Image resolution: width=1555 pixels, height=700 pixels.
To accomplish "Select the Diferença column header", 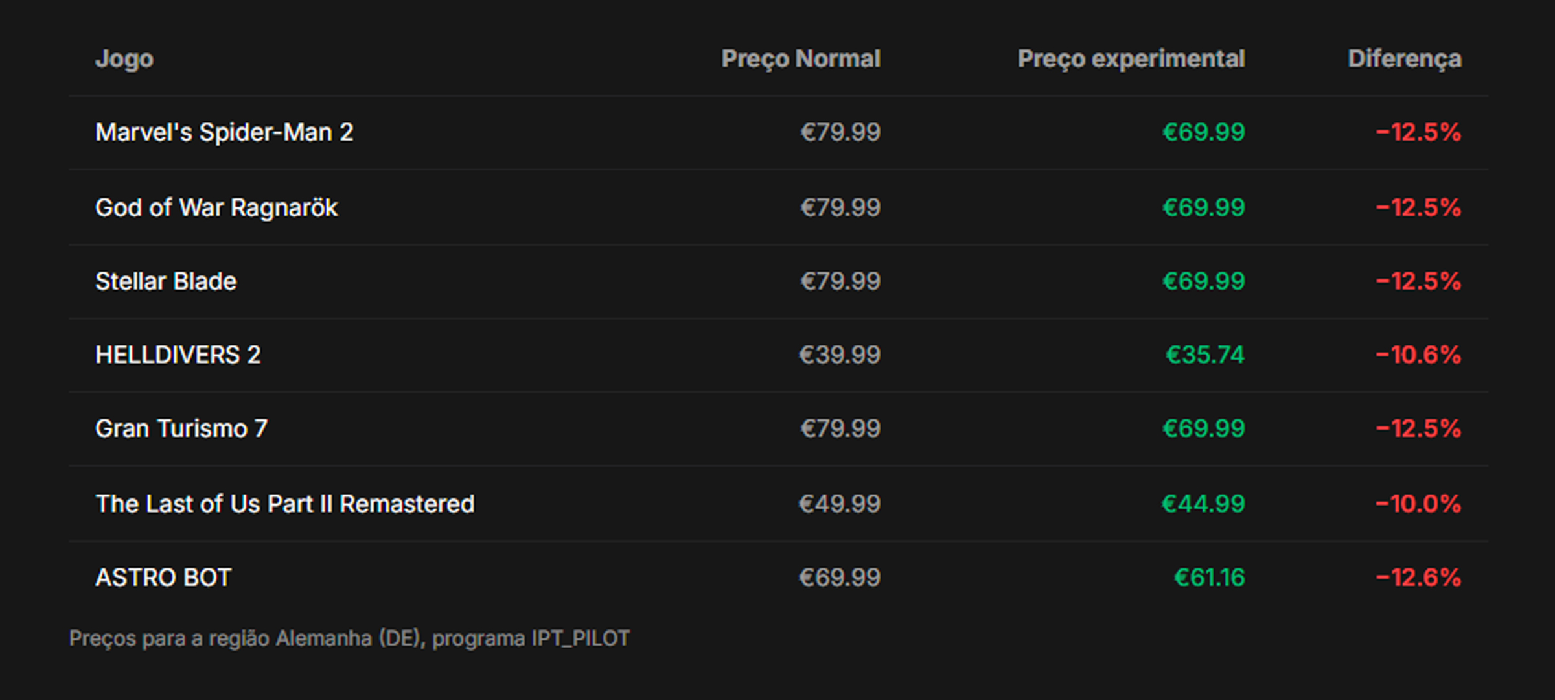I will click(x=1405, y=59).
